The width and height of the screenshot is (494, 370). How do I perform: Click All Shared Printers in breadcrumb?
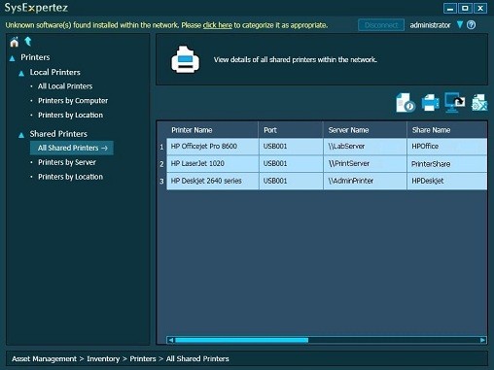[x=197, y=358]
